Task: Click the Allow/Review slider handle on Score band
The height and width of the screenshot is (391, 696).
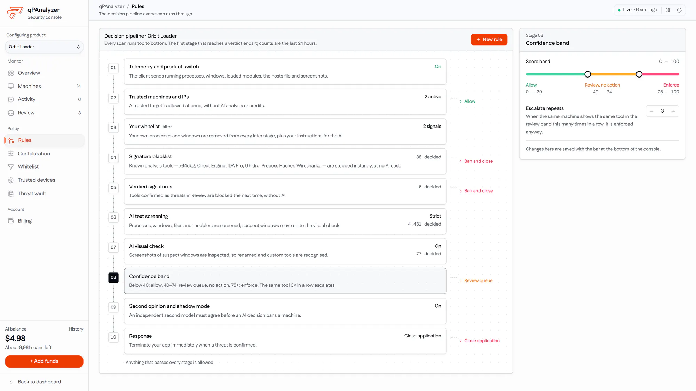Action: click(x=587, y=74)
